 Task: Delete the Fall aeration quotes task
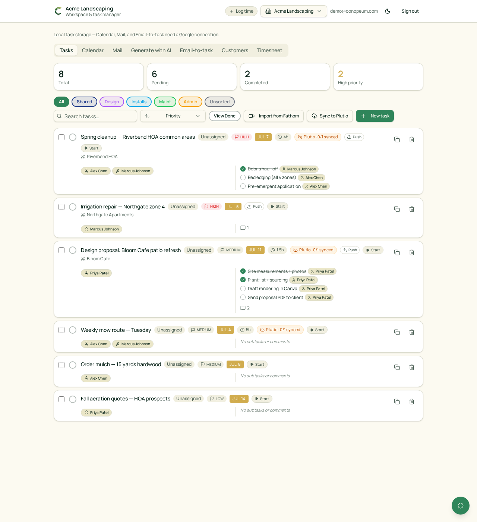point(412,402)
